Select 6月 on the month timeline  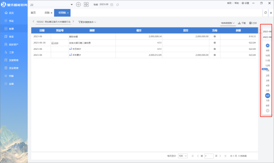pos(268,96)
